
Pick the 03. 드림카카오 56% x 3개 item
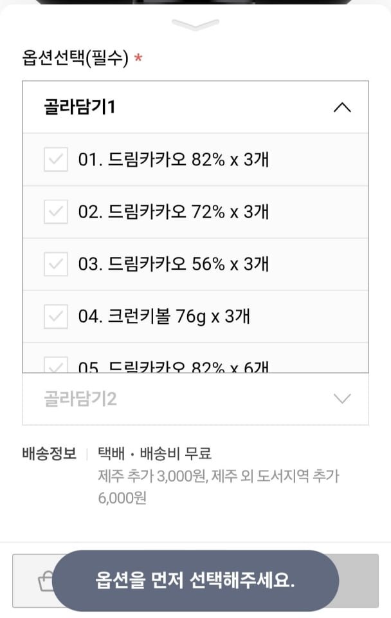174,264
